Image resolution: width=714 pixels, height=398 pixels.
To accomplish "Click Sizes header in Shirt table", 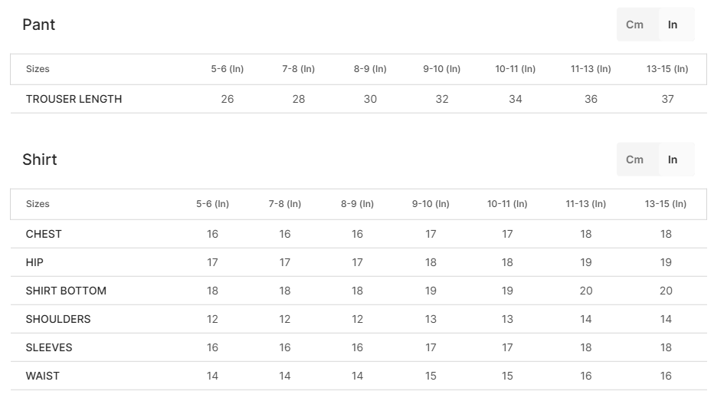I will pos(38,204).
